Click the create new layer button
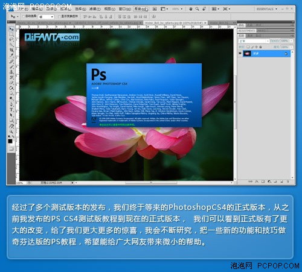302x272 pixels. (281, 182)
